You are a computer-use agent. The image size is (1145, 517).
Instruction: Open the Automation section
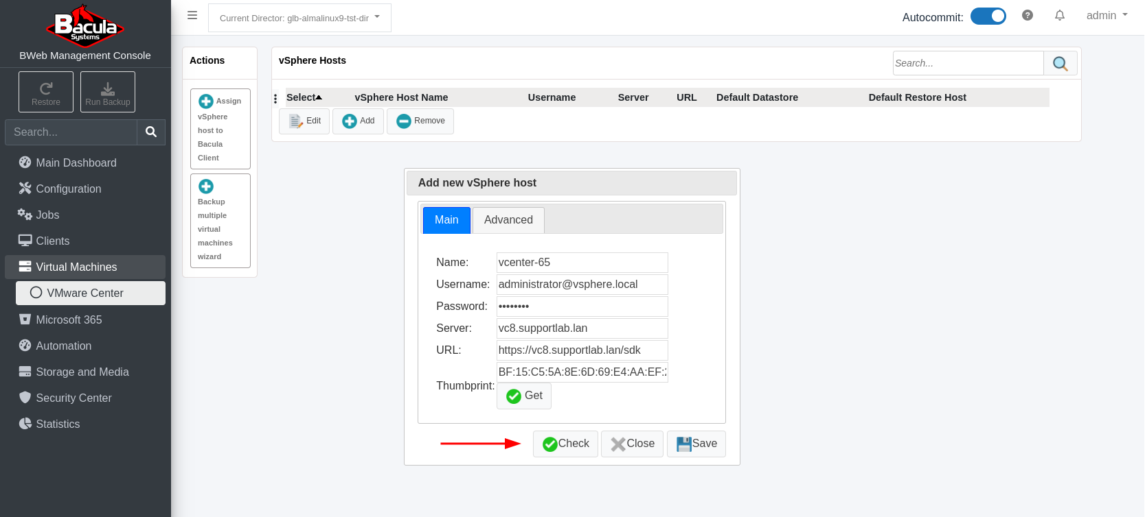pyautogui.click(x=85, y=346)
